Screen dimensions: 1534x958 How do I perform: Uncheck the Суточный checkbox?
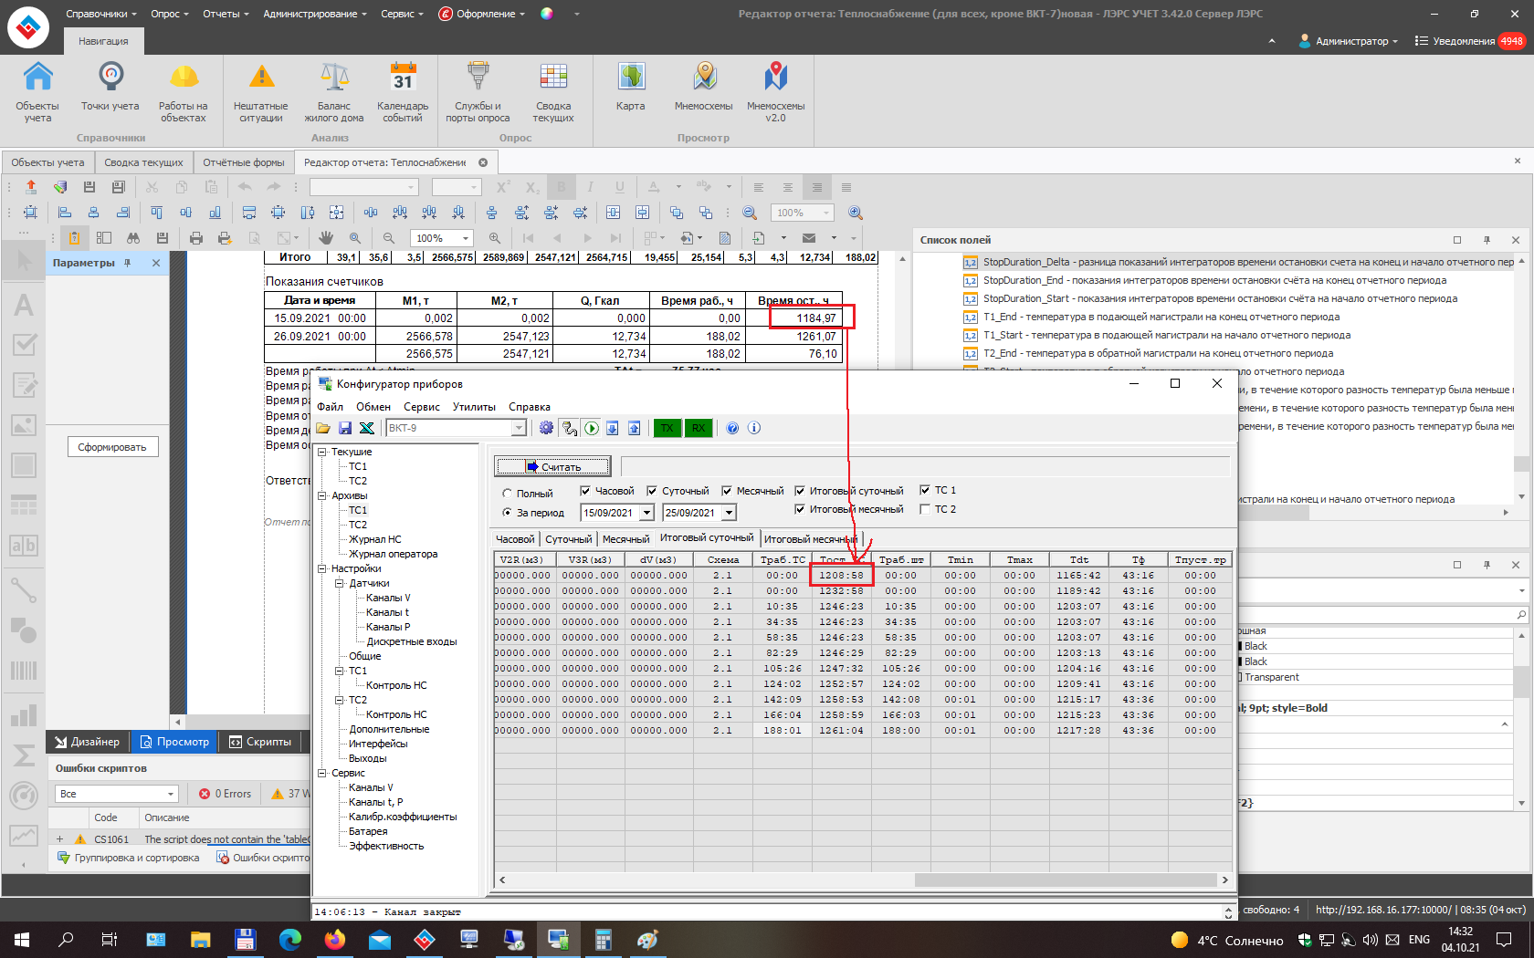pos(652,491)
